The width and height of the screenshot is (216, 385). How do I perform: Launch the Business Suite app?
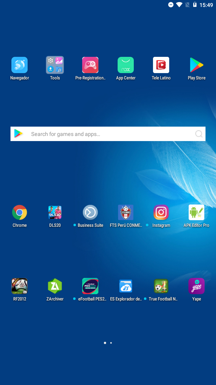click(x=90, y=212)
